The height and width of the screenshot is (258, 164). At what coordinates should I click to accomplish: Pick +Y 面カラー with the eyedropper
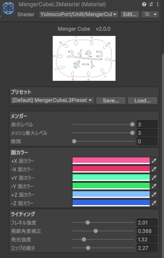154,178
